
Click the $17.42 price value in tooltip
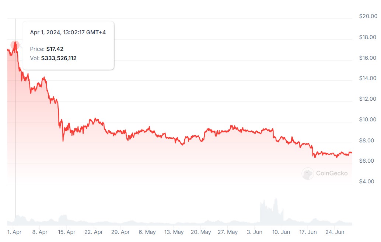(x=55, y=49)
